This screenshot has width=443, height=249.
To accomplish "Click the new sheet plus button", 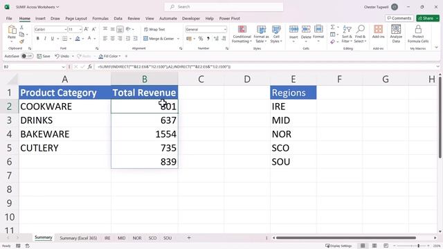I will 189,238.
